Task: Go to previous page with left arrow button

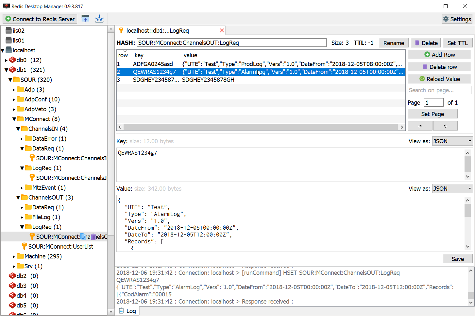Action: coord(420,126)
